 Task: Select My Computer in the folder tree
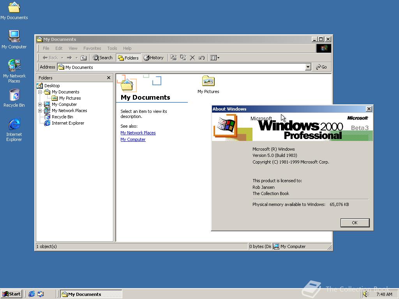pyautogui.click(x=64, y=104)
